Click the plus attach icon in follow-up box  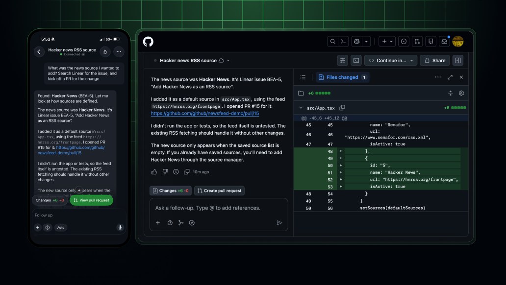pos(158,223)
